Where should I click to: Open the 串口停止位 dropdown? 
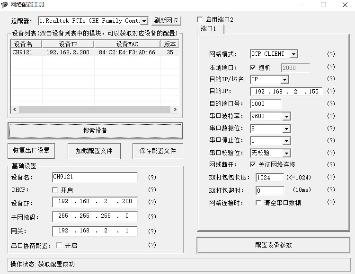[x=286, y=141]
